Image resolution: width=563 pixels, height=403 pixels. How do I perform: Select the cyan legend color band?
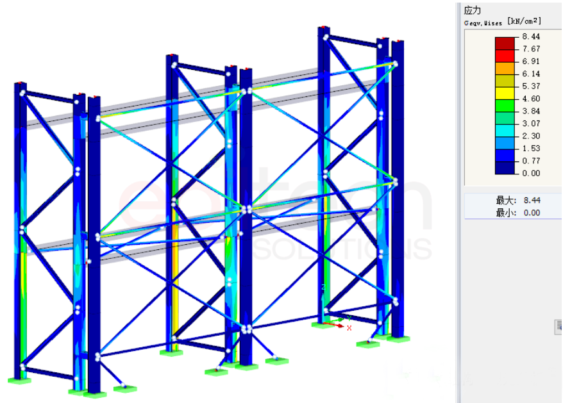point(505,130)
